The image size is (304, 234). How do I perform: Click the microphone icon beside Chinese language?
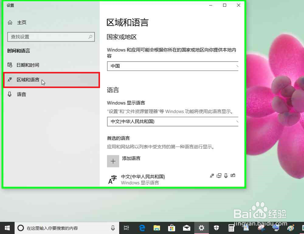click(226, 175)
